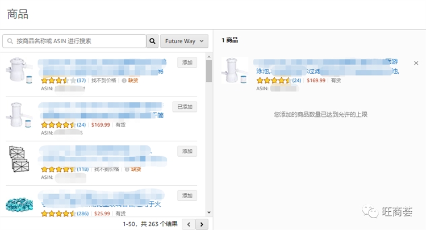Add the product with 37 reviews
This screenshot has width=426, height=230.
pyautogui.click(x=187, y=62)
